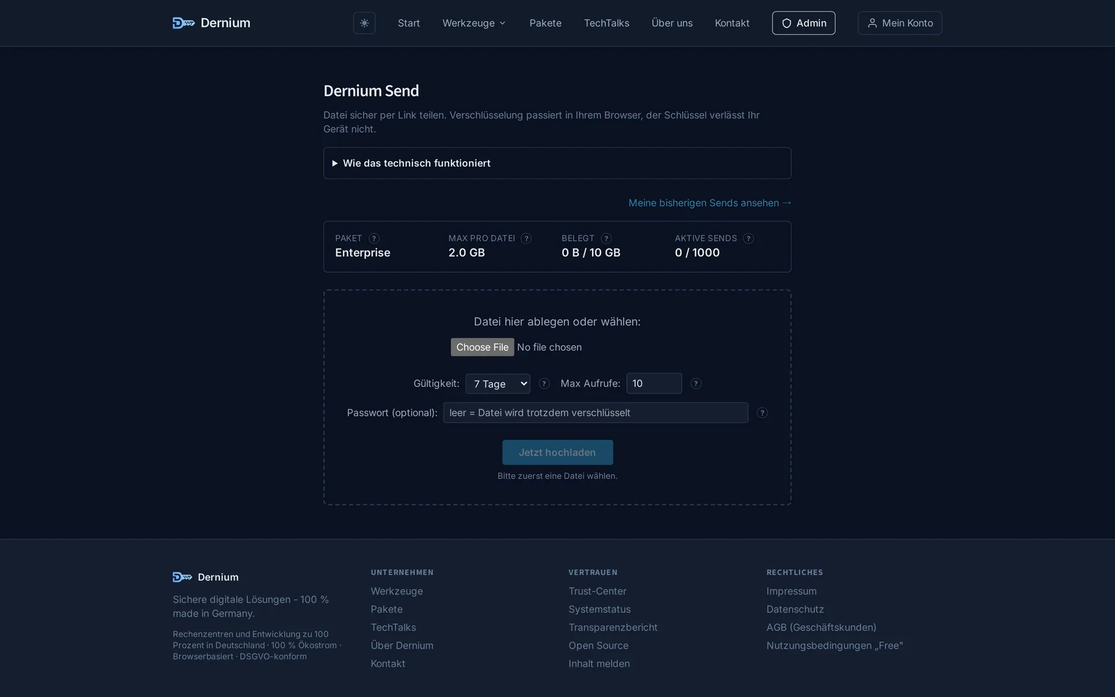Open Nutzungsbedingungen „Free" link

pos(834,645)
